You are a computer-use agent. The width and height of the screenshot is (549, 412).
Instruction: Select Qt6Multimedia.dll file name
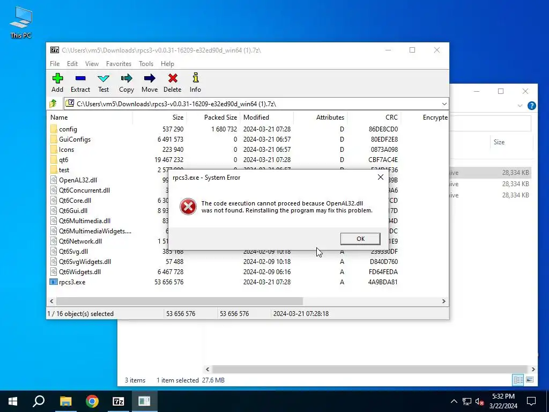[x=85, y=220]
